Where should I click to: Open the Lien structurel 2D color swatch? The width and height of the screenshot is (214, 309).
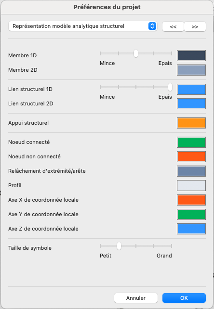click(191, 103)
